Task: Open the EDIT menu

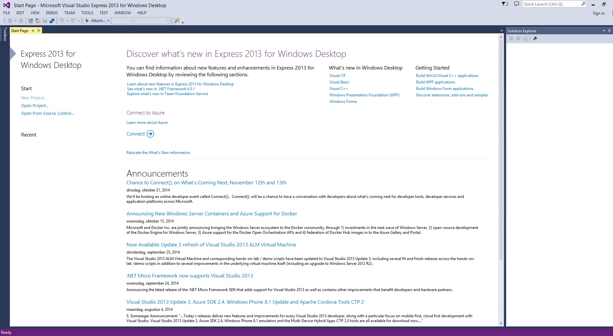Action: coord(20,13)
